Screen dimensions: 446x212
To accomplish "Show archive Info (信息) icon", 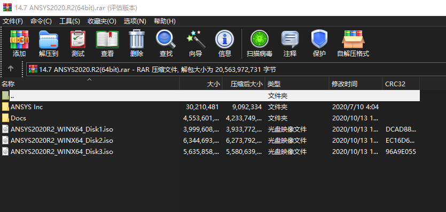I will click(225, 39).
